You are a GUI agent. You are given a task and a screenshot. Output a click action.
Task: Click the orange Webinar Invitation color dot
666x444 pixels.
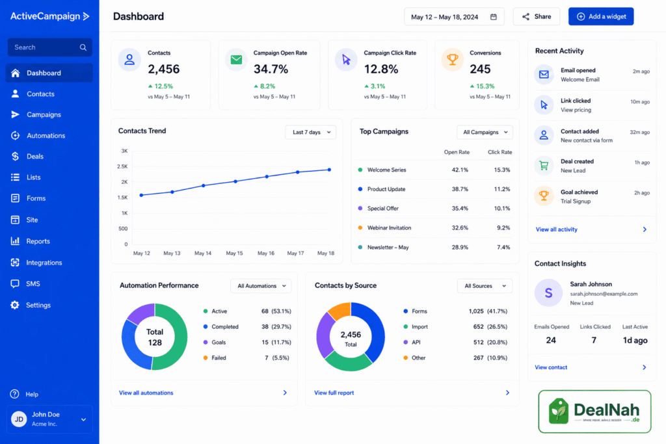pyautogui.click(x=360, y=228)
